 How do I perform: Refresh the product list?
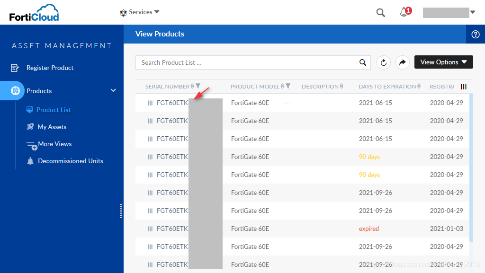(x=384, y=63)
